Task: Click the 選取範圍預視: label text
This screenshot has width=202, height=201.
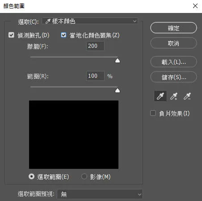Action: 36,194
